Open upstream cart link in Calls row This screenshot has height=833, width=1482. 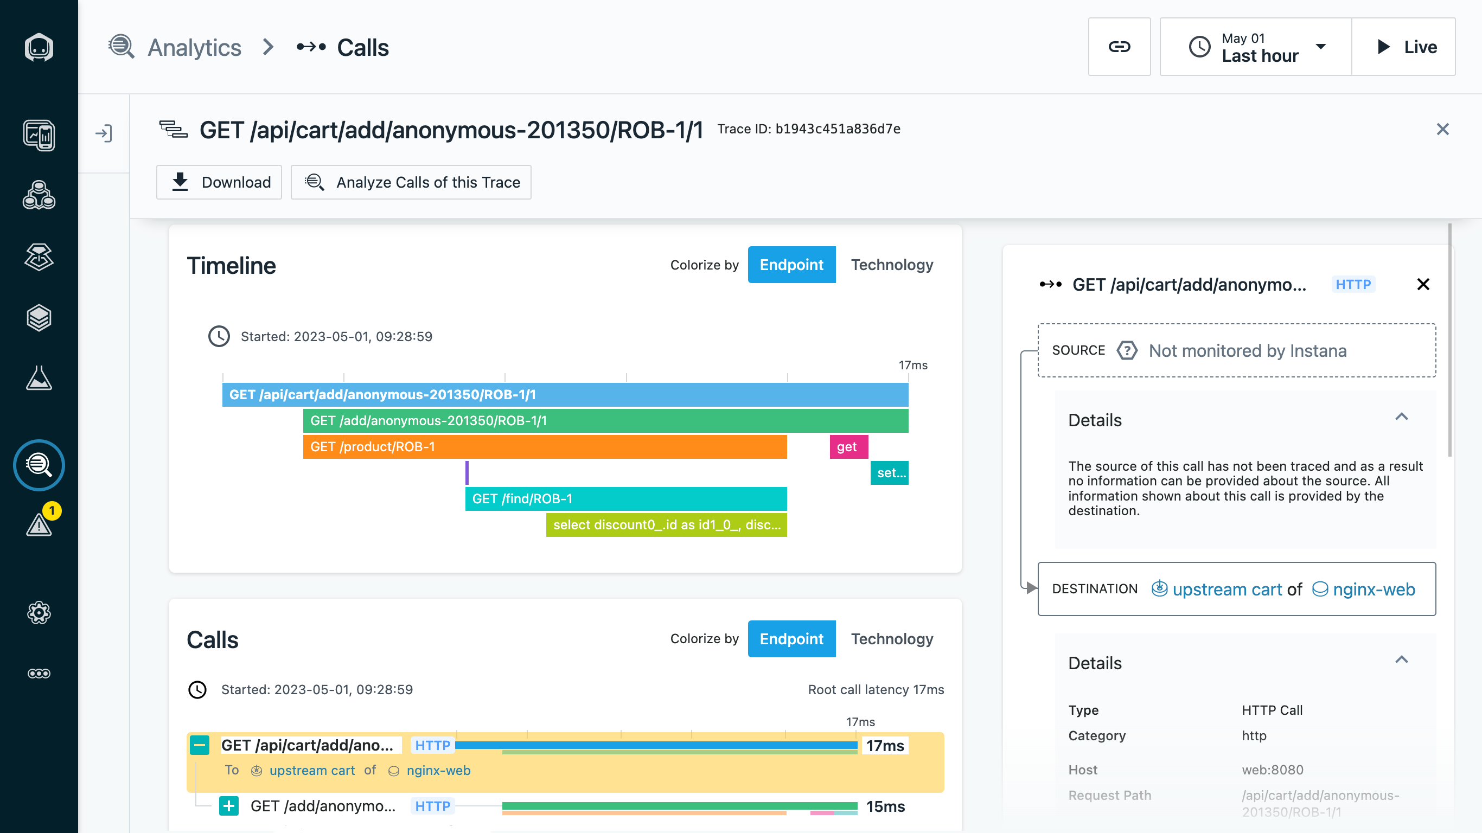pos(312,771)
